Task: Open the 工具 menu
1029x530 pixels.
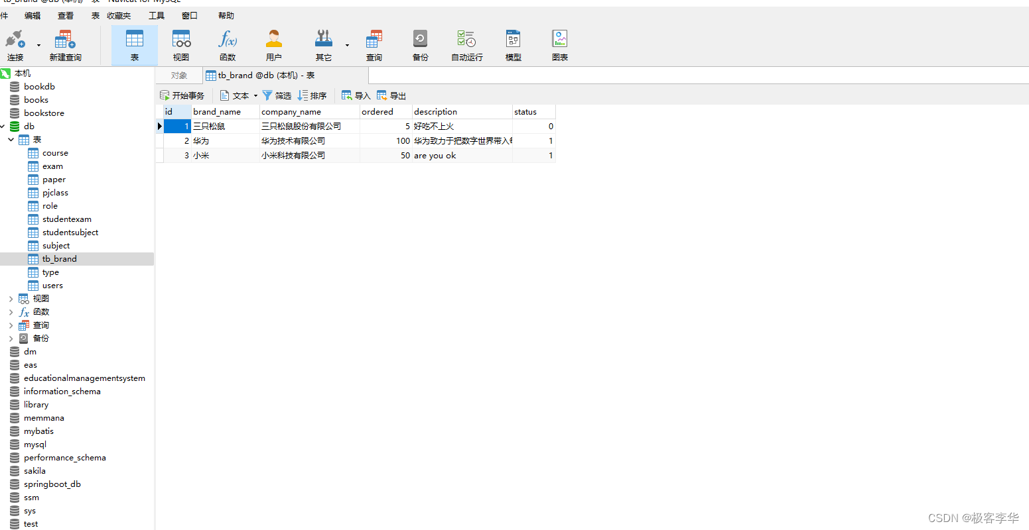Action: click(x=157, y=16)
